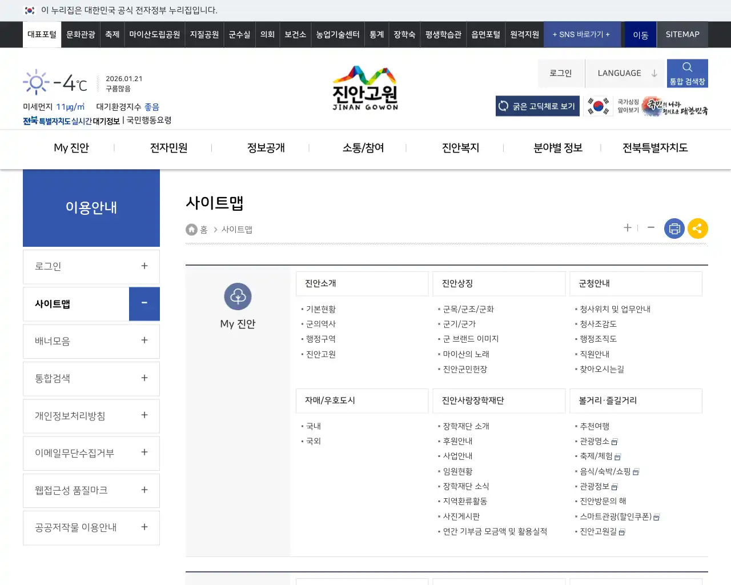
Task: Click the blue print icon on the sitemap page
Action: (x=674, y=229)
